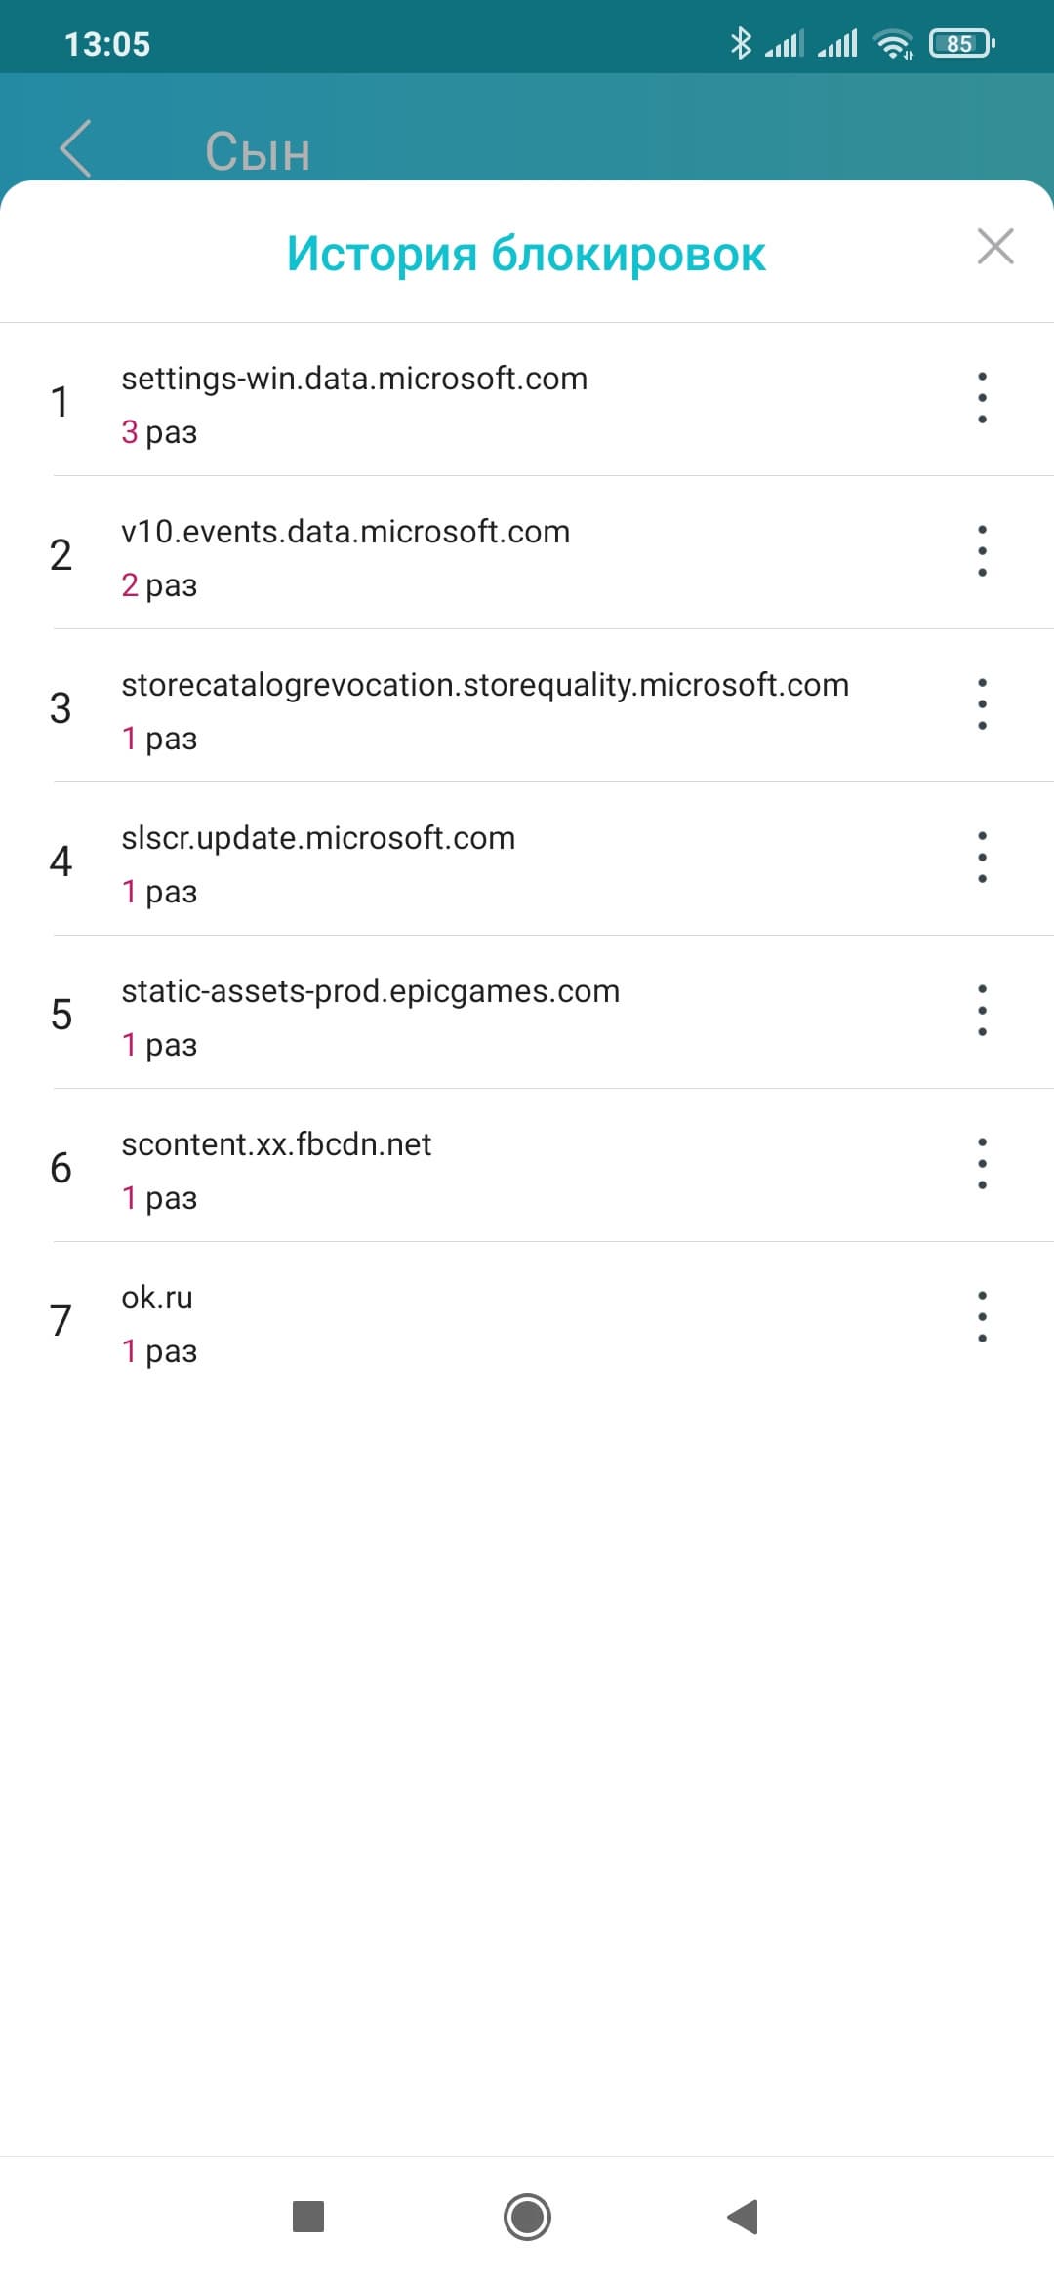Choose the scontent.xx.fbcdn.net entry
Image resolution: width=1054 pixels, height=2283 pixels.
[276, 1144]
